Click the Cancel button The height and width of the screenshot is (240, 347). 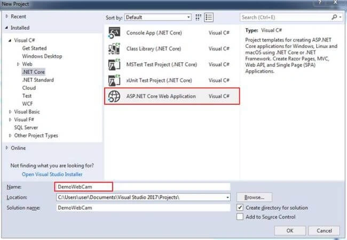[324, 231]
